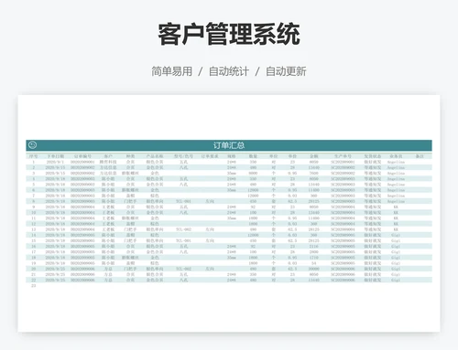Click the 序号 column header

pos(33,156)
